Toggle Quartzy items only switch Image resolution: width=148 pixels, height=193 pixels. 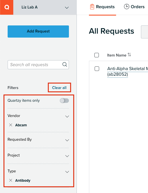click(64, 101)
